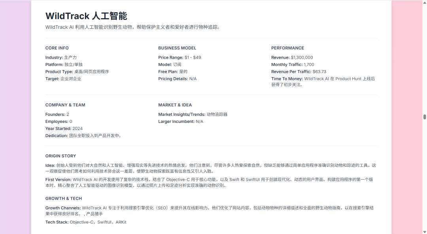Click the Employees value '0'
Screen dimensions: 427x234
(71, 122)
